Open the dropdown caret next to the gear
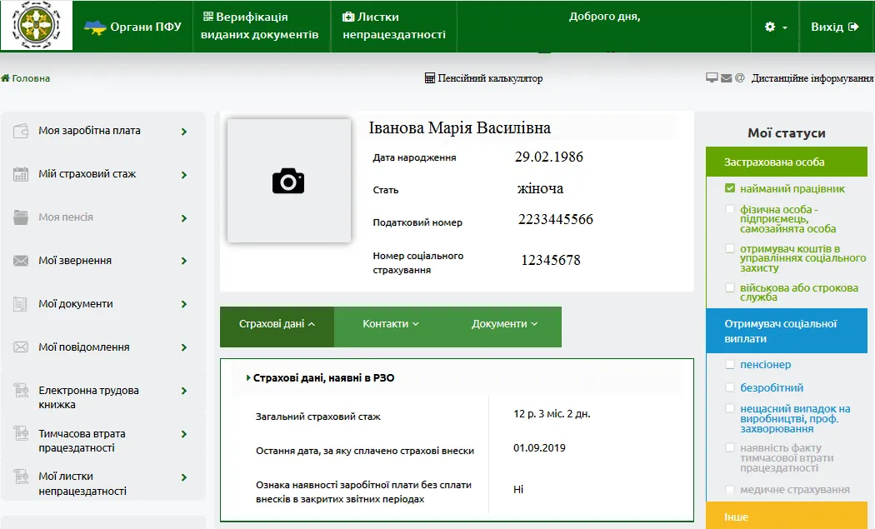This screenshot has width=875, height=529. [785, 27]
